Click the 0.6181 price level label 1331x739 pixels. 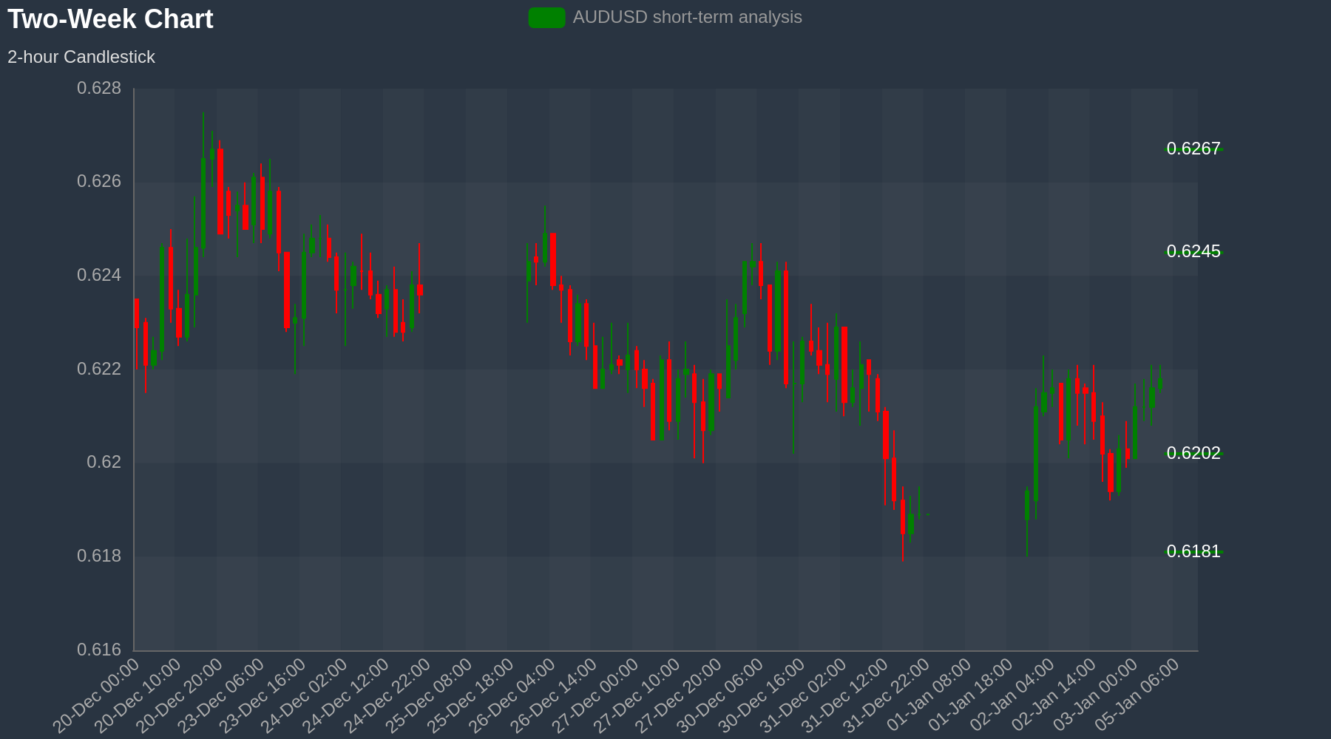click(1193, 551)
